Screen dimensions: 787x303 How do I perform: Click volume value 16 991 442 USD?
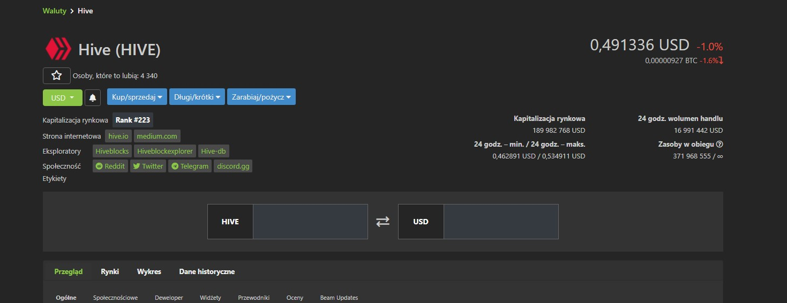coord(699,130)
